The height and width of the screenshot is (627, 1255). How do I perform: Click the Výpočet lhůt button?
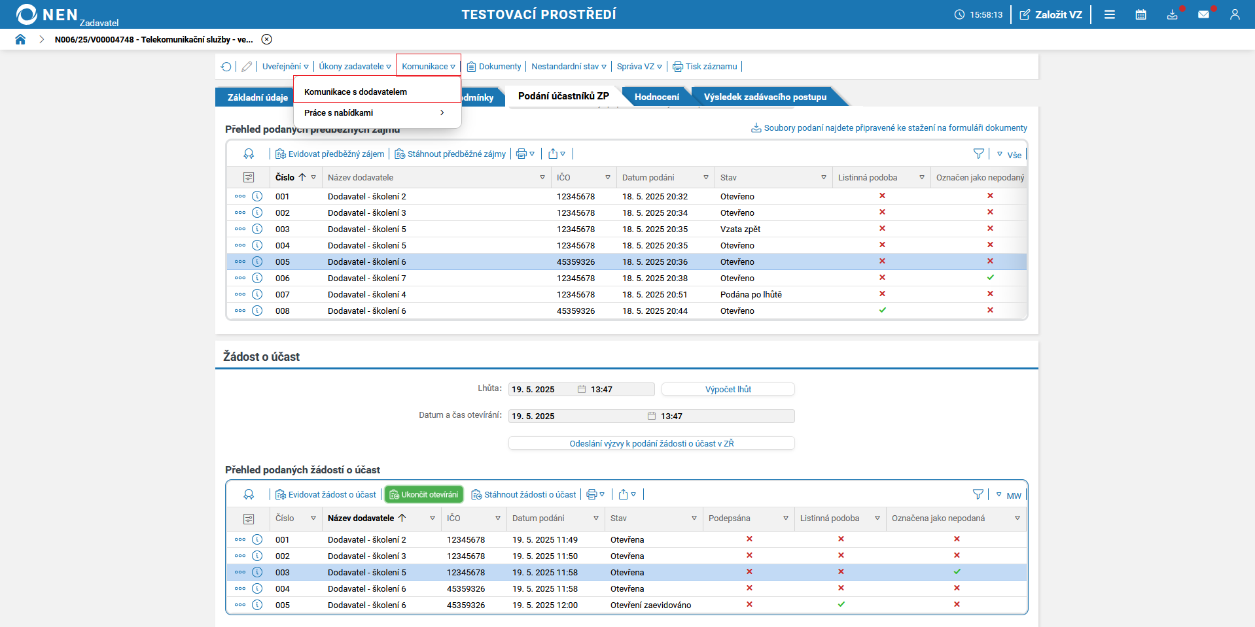click(728, 390)
